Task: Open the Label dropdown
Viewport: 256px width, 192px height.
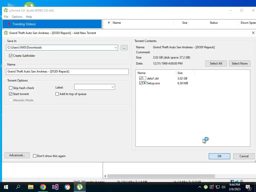Action: (113, 87)
